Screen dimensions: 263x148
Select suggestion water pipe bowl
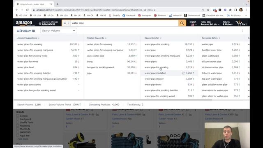click(x=25, y=67)
